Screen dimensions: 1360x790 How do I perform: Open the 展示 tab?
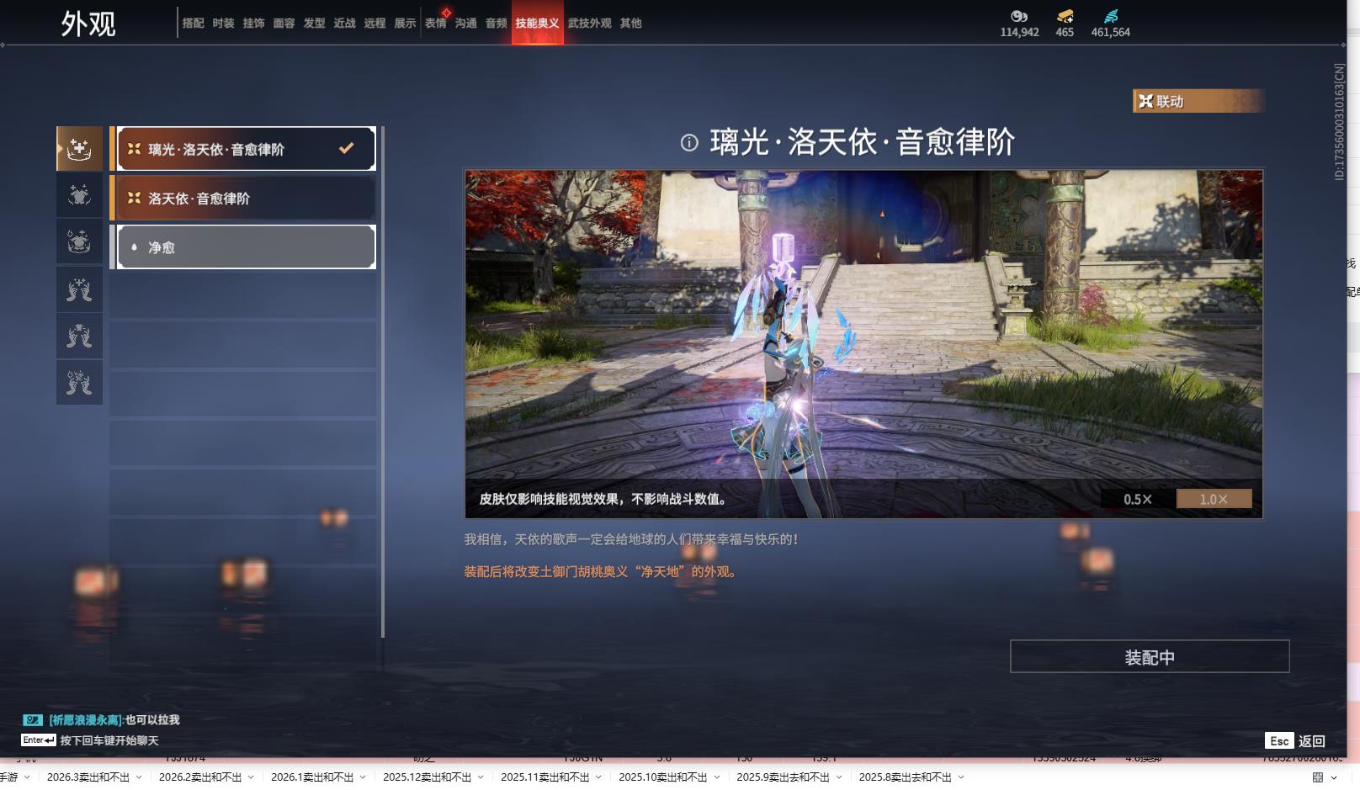coord(406,24)
